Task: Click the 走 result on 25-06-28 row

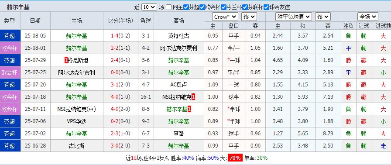Action: tap(383, 146)
